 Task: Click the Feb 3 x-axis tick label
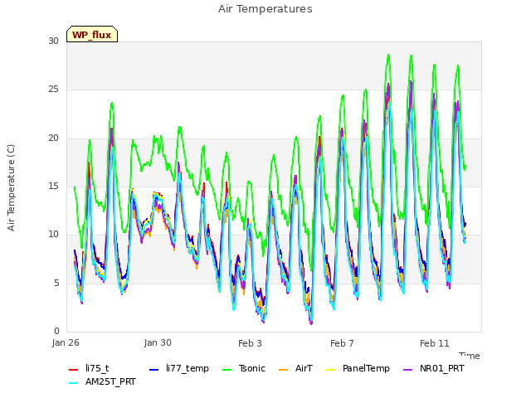[250, 343]
